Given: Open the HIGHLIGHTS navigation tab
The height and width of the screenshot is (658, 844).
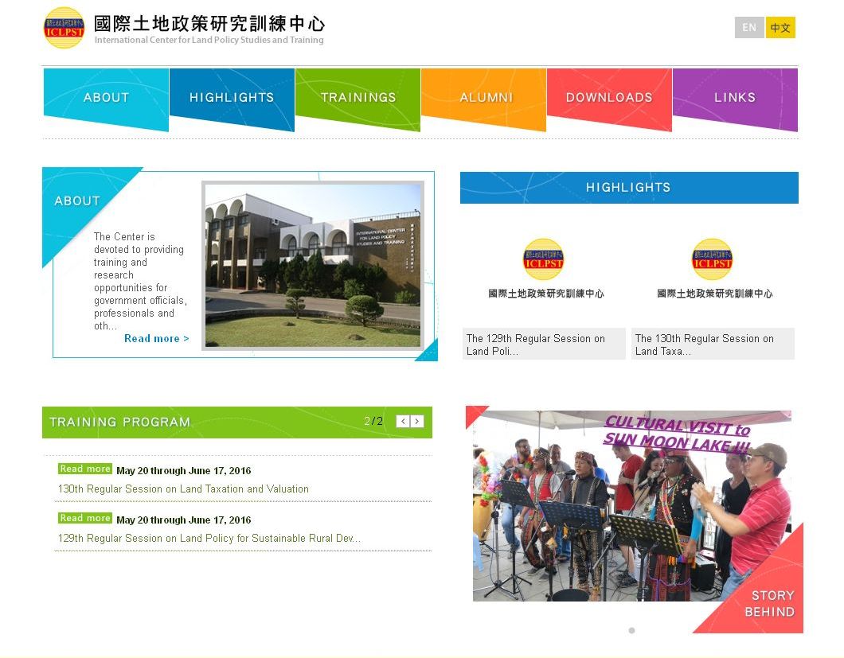Looking at the screenshot, I should point(232,98).
